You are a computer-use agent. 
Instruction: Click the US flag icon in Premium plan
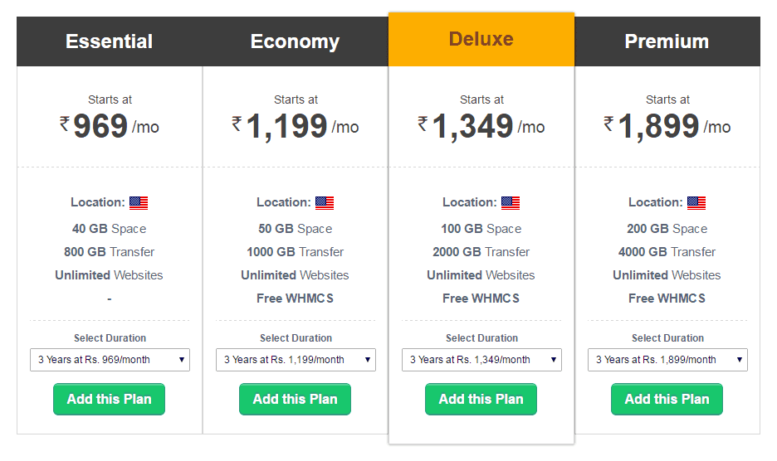coord(696,202)
